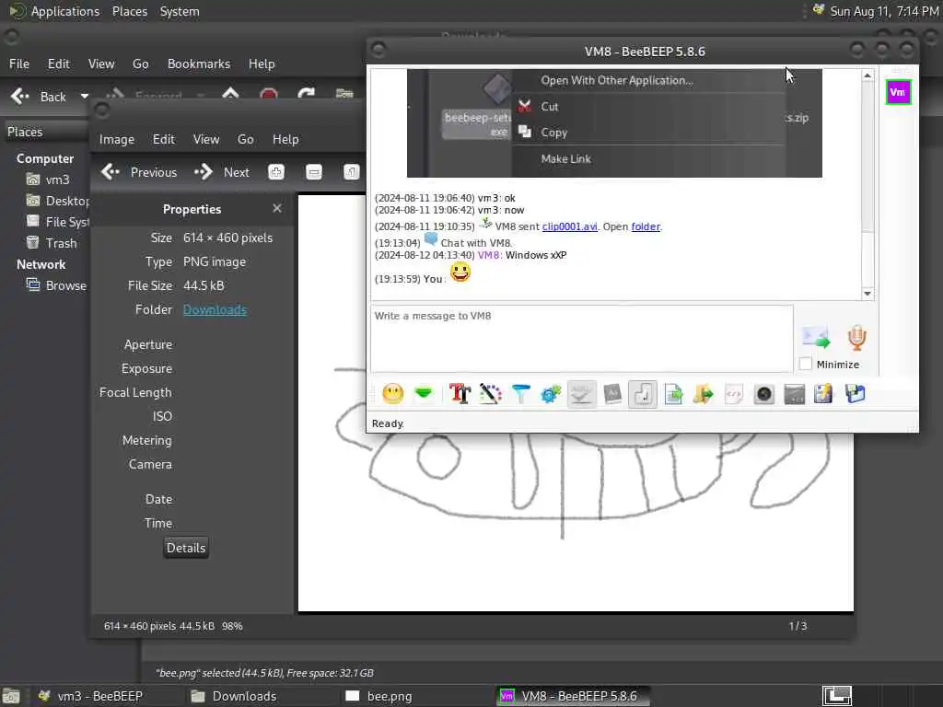Open the File menu in file manager
943x707 pixels.
[19, 64]
